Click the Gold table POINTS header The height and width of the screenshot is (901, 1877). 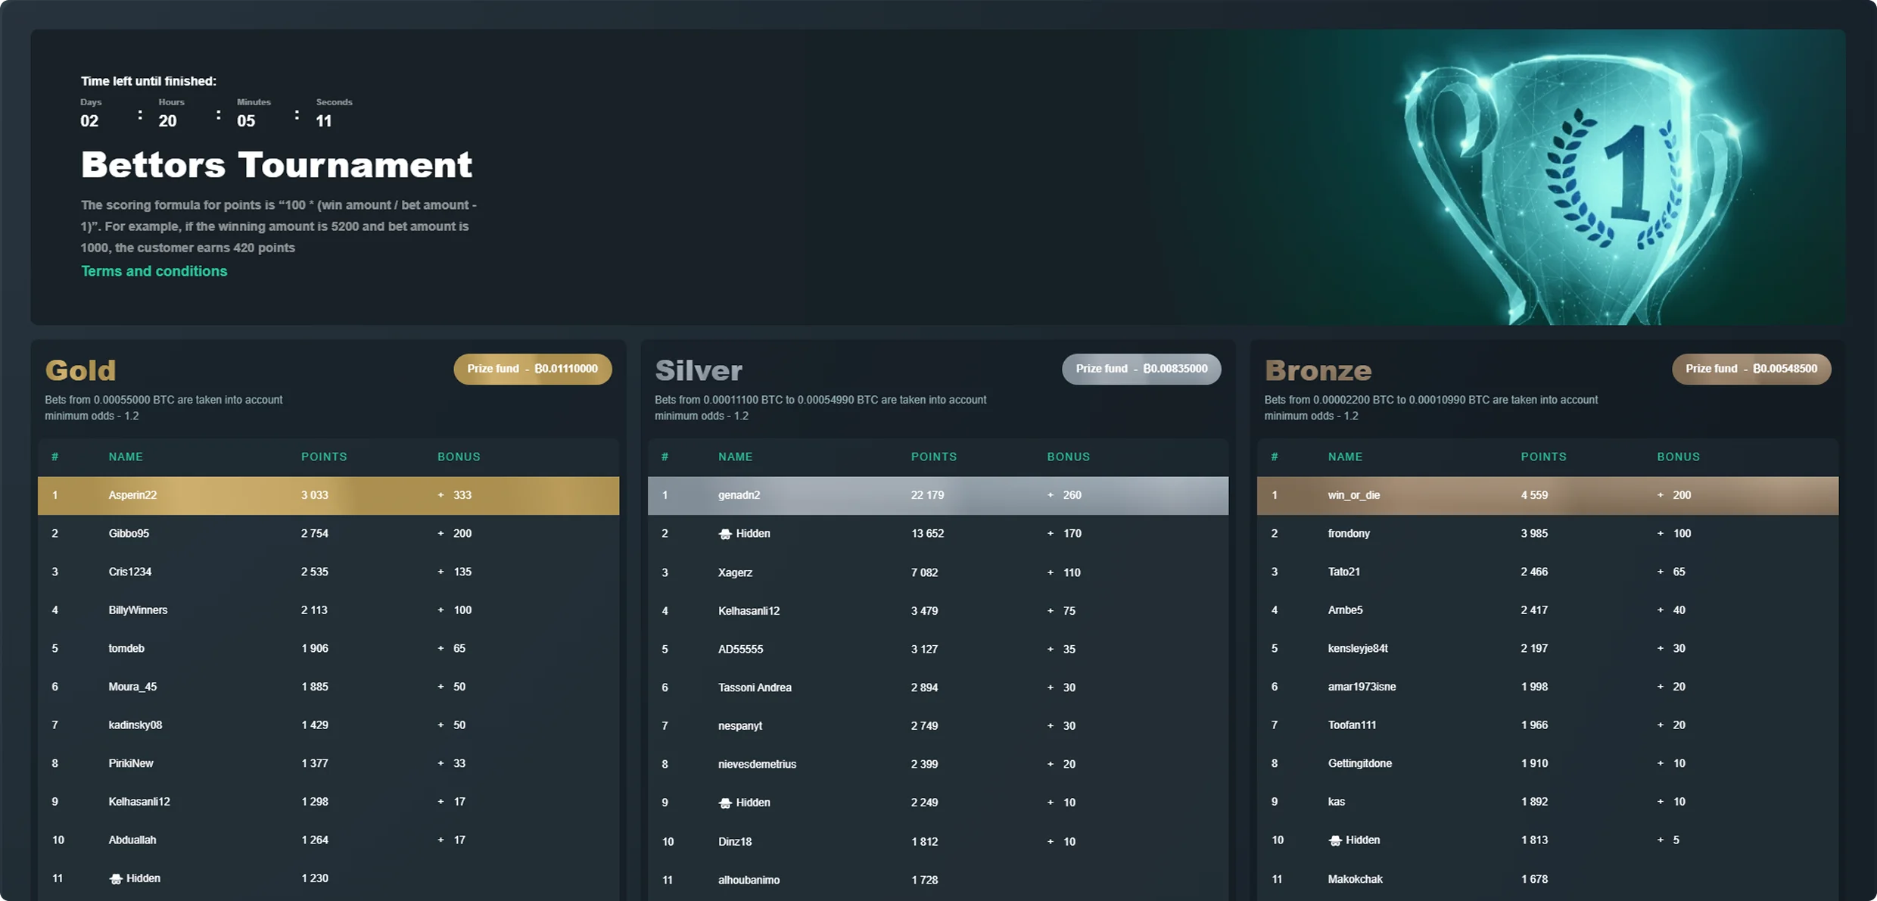click(x=324, y=457)
